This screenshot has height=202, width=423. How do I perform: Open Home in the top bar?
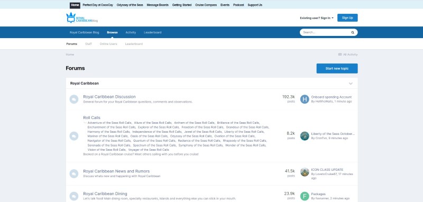(75, 5)
